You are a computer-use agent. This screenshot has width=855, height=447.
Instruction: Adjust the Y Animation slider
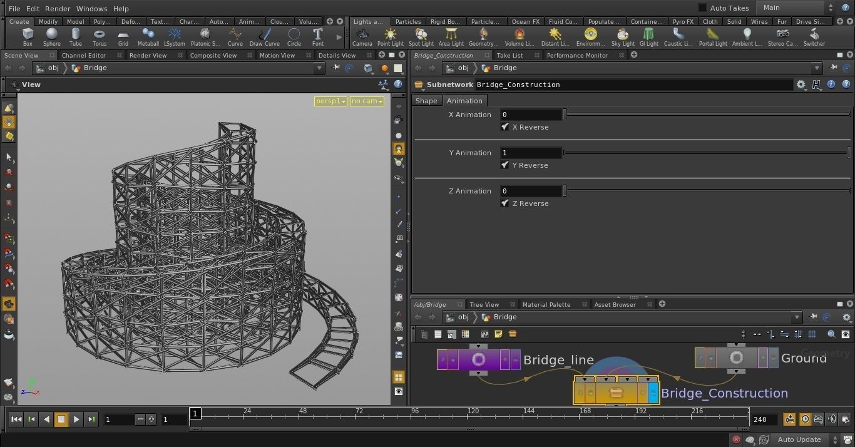pos(707,153)
